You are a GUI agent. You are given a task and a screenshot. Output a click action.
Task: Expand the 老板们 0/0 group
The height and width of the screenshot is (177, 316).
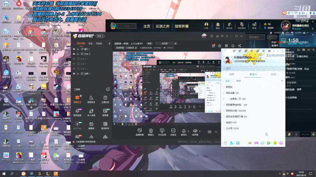pos(224,122)
